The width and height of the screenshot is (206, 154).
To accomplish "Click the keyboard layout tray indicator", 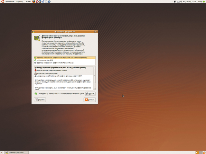I will point(178,2).
